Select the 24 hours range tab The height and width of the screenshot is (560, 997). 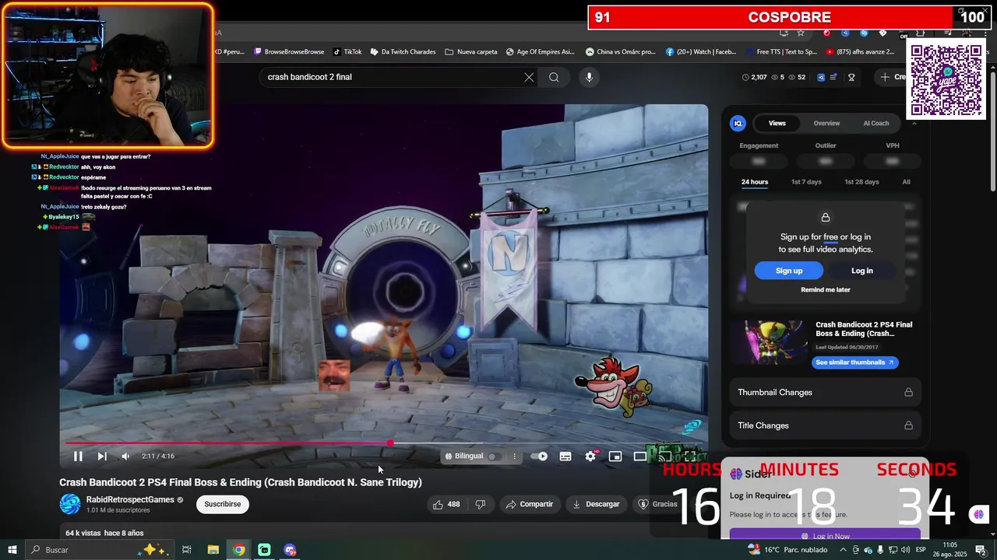point(755,182)
